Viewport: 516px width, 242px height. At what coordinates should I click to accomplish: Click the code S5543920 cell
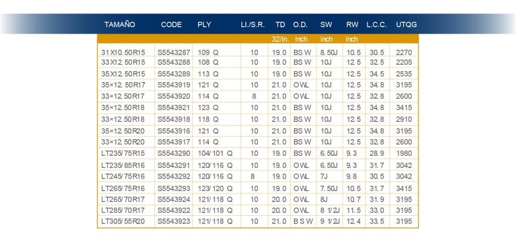[174, 96]
